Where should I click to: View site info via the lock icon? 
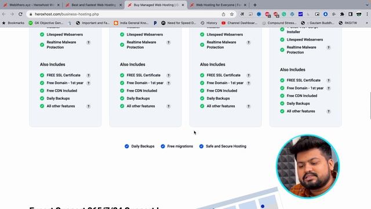31,14
